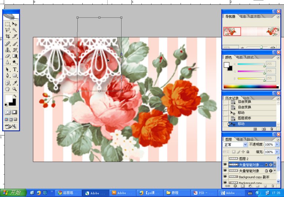Add layer style at Layers panel bottom
This screenshot has height=197, width=284.
[x=235, y=186]
